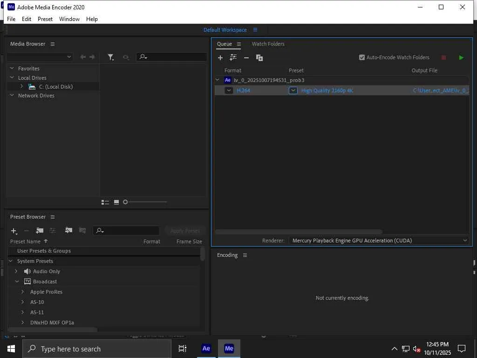Open the Default Workspace menu icon
The image size is (477, 358).
255,30
